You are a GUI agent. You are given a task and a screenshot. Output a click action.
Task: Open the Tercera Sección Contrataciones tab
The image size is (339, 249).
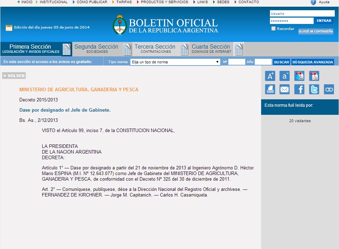click(x=155, y=49)
